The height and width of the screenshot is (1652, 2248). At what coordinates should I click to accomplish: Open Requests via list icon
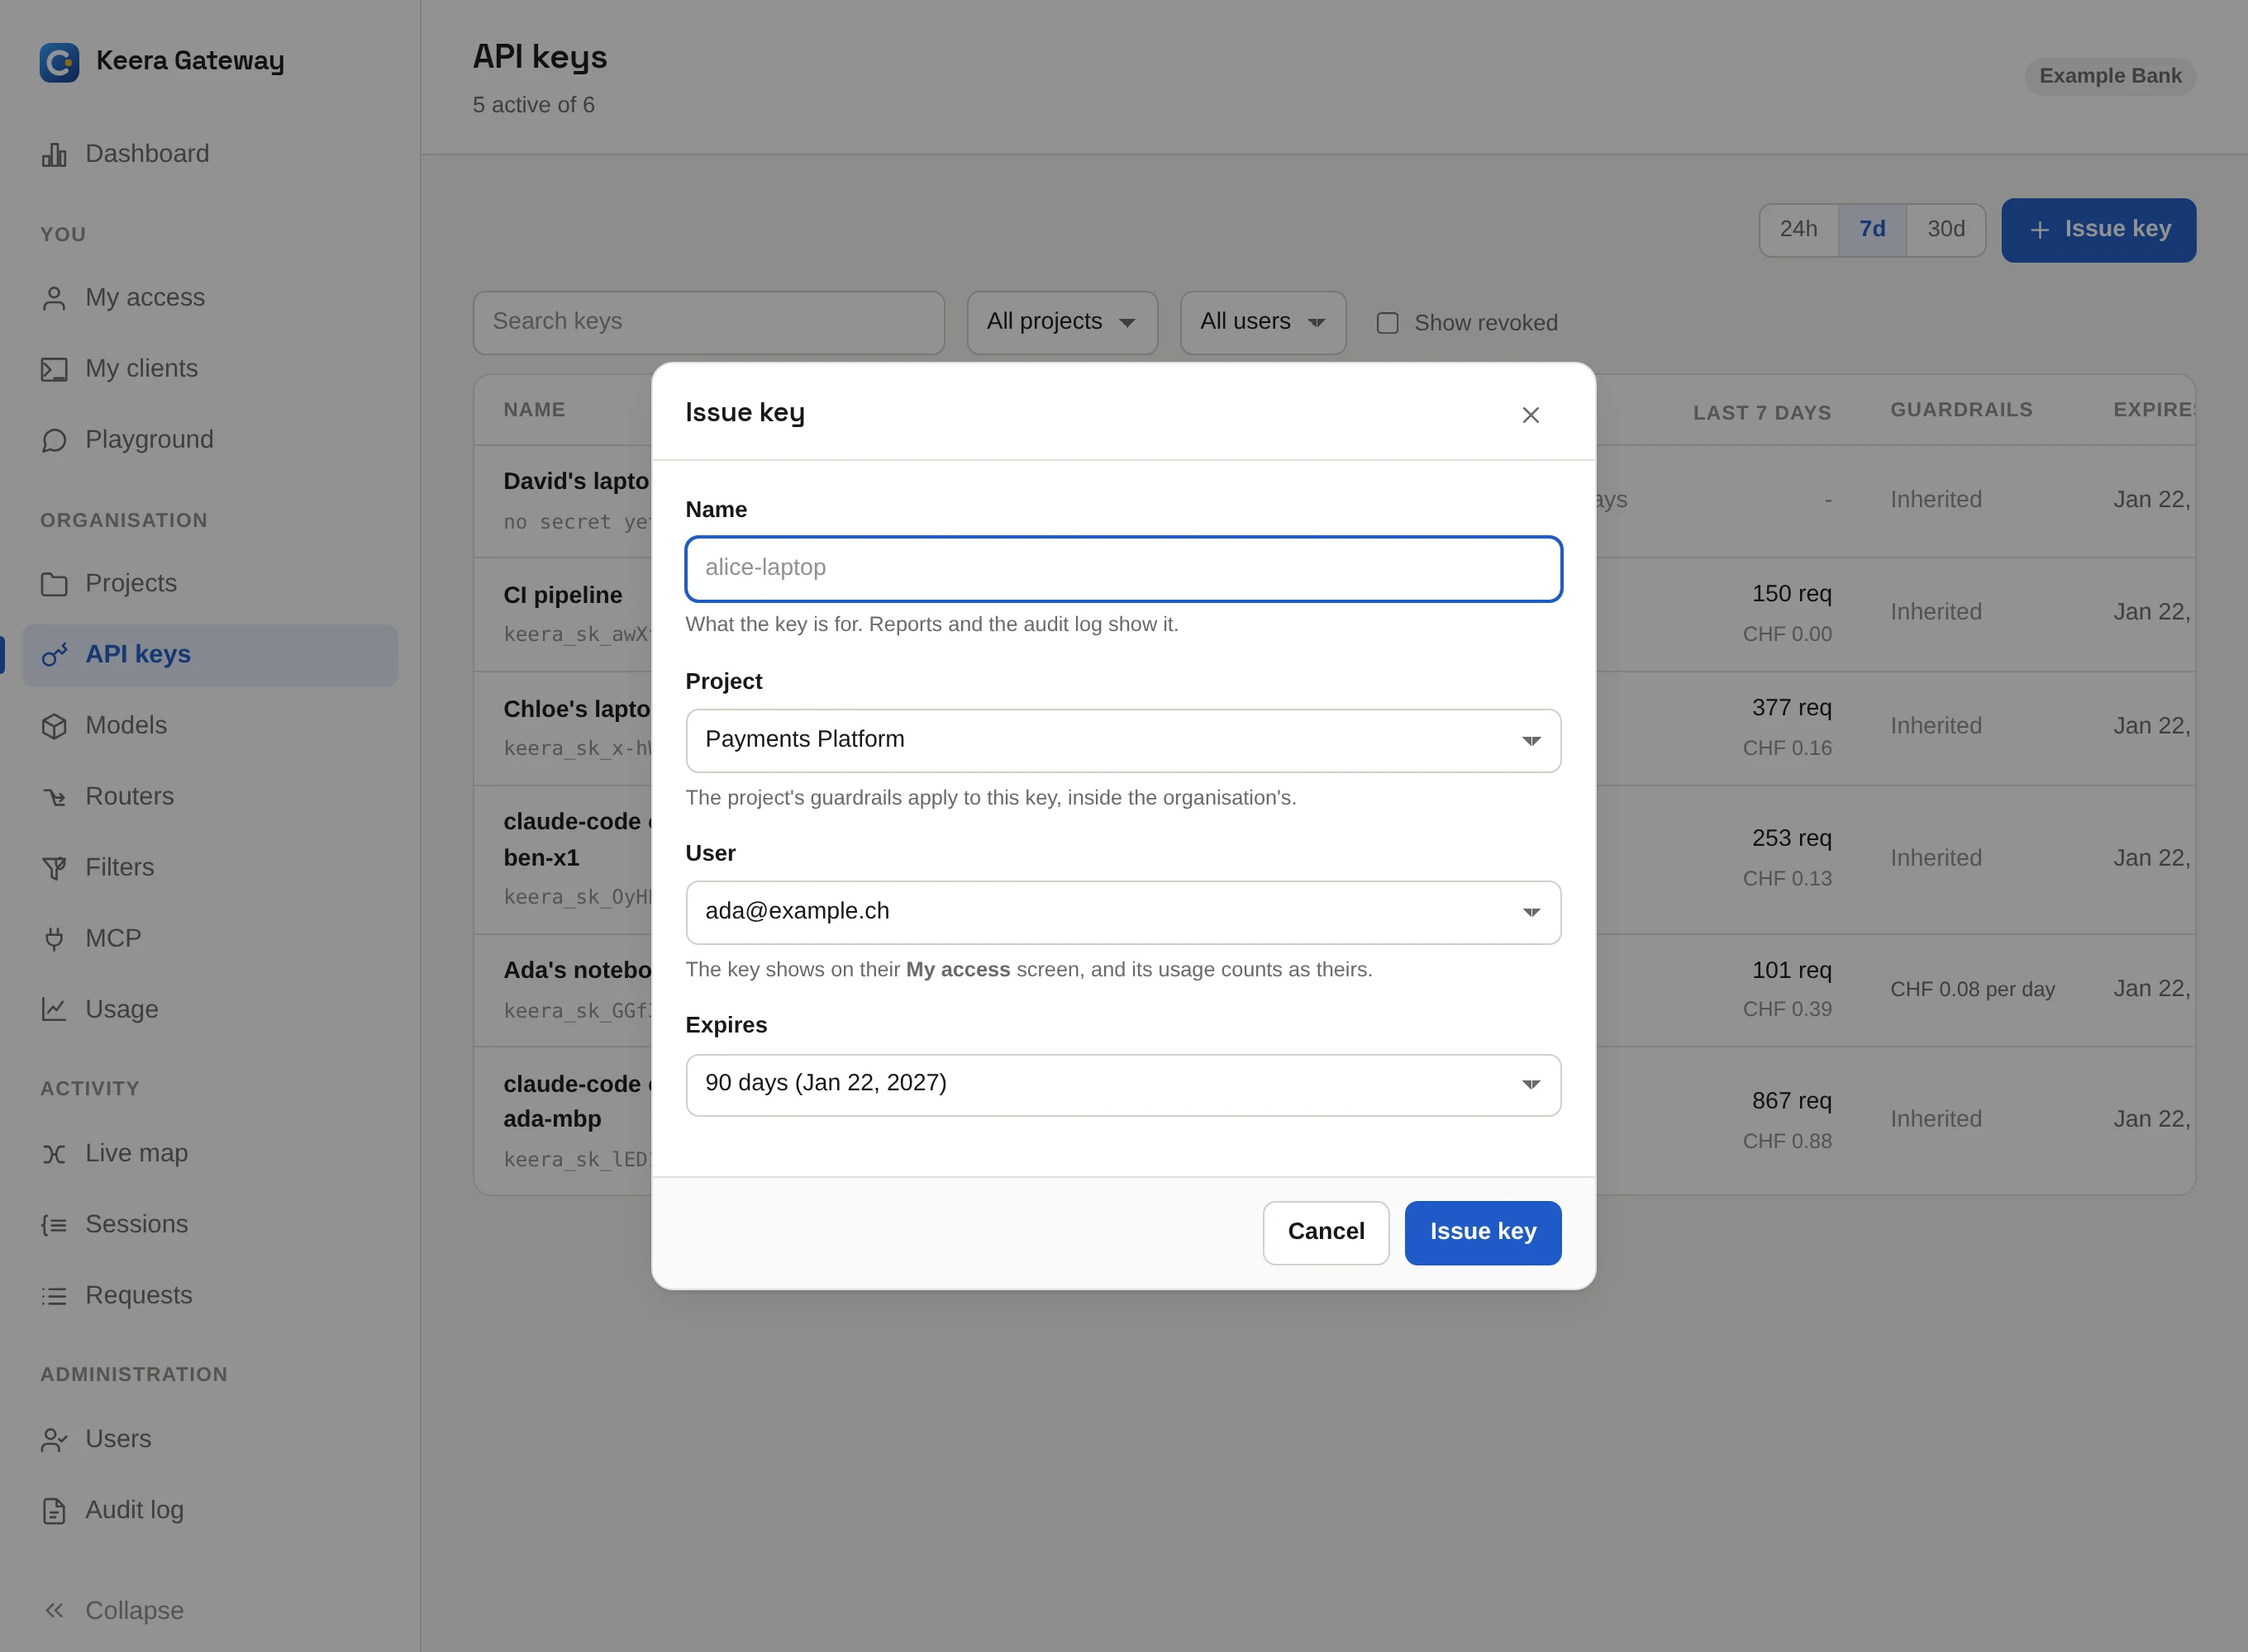click(54, 1296)
